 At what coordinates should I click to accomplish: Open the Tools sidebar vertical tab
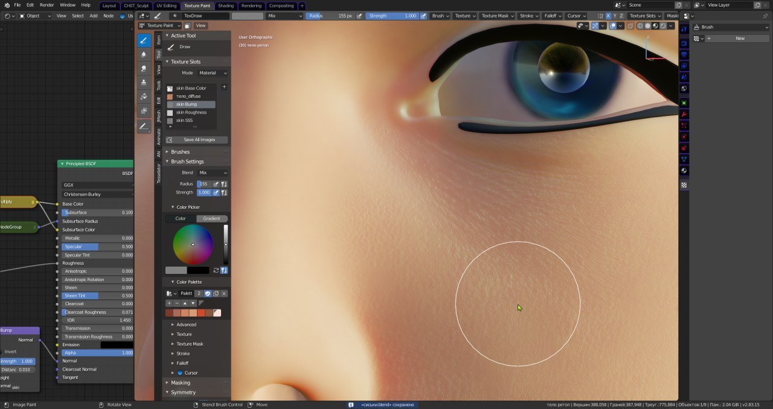click(x=159, y=85)
